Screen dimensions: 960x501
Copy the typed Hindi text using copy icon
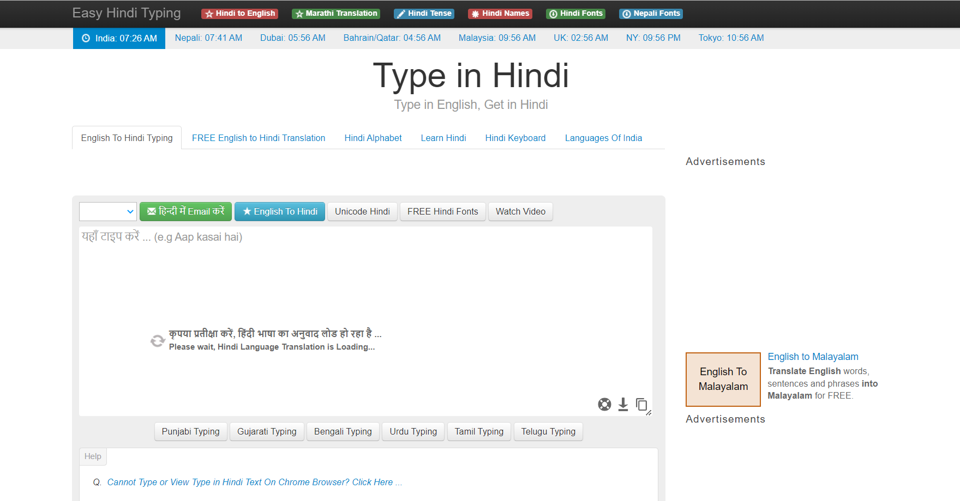[x=641, y=405]
